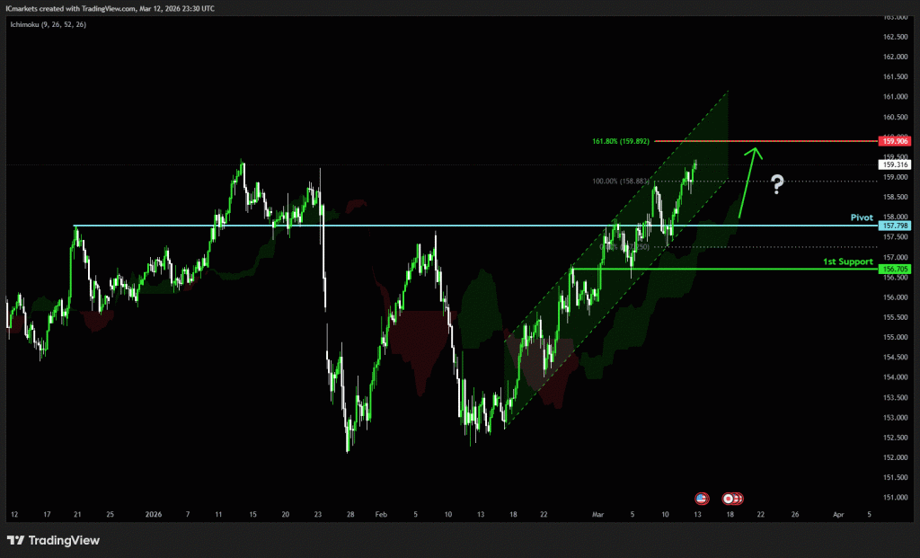This screenshot has width=920, height=558.
Task: Click the US flag economic event marker
Action: coord(702,498)
